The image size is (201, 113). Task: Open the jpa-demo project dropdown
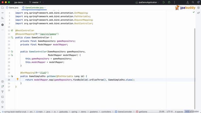[x=20, y=2]
